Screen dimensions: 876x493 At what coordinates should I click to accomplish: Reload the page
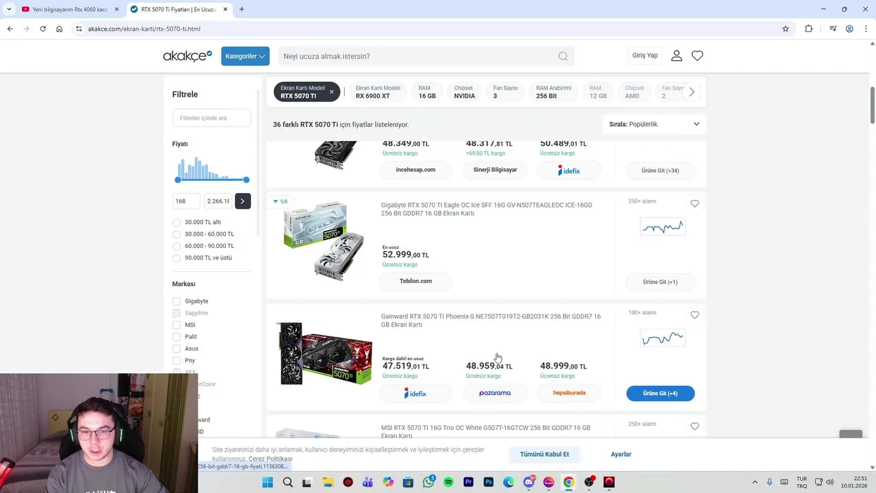click(x=42, y=29)
